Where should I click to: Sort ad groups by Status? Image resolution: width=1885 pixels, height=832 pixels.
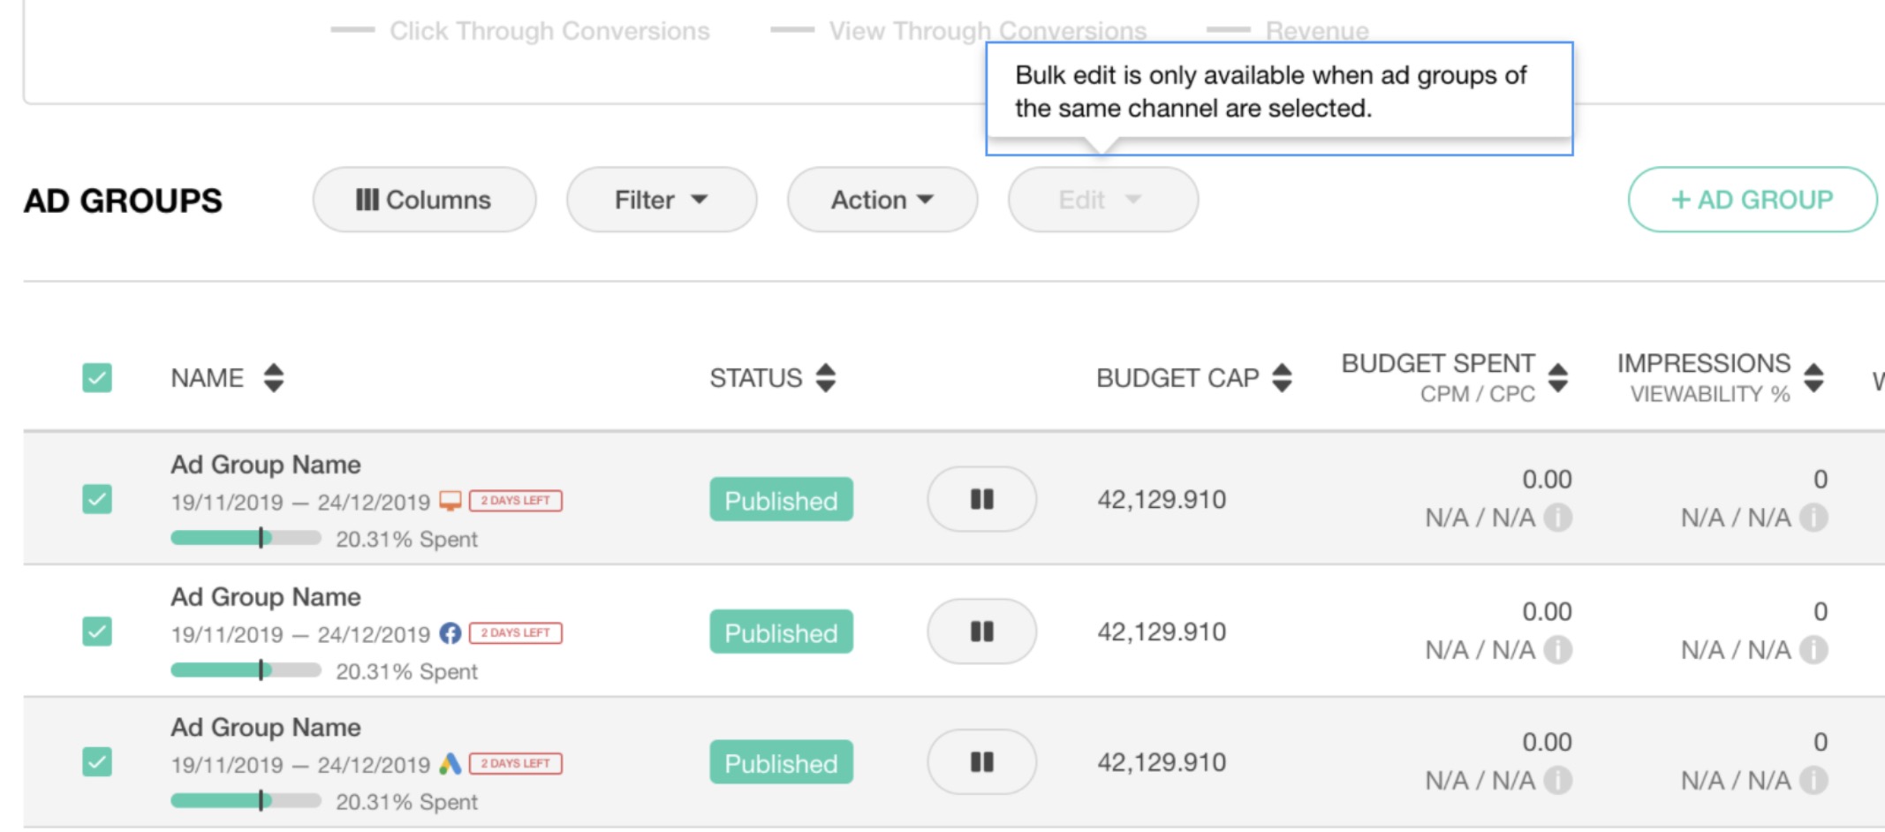(x=825, y=378)
